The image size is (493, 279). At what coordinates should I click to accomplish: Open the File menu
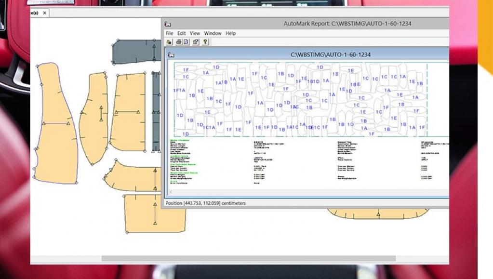click(169, 33)
